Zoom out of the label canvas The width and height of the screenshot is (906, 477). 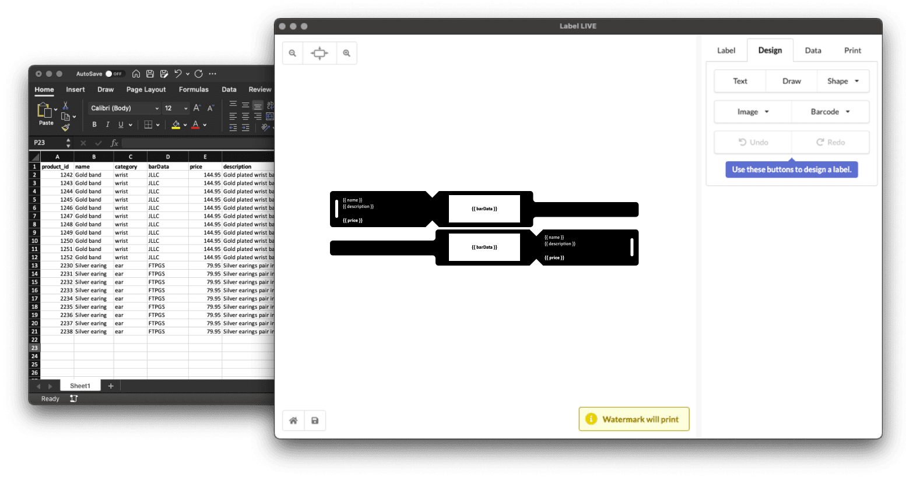point(293,54)
